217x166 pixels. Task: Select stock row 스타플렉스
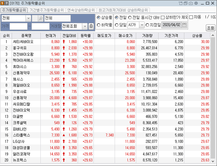[105, 135]
